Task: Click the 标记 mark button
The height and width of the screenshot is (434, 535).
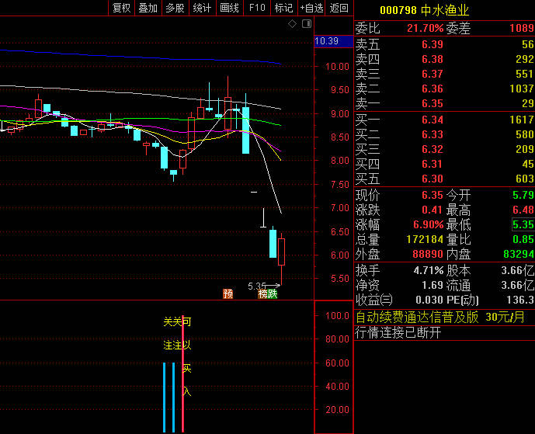Action: tap(284, 8)
